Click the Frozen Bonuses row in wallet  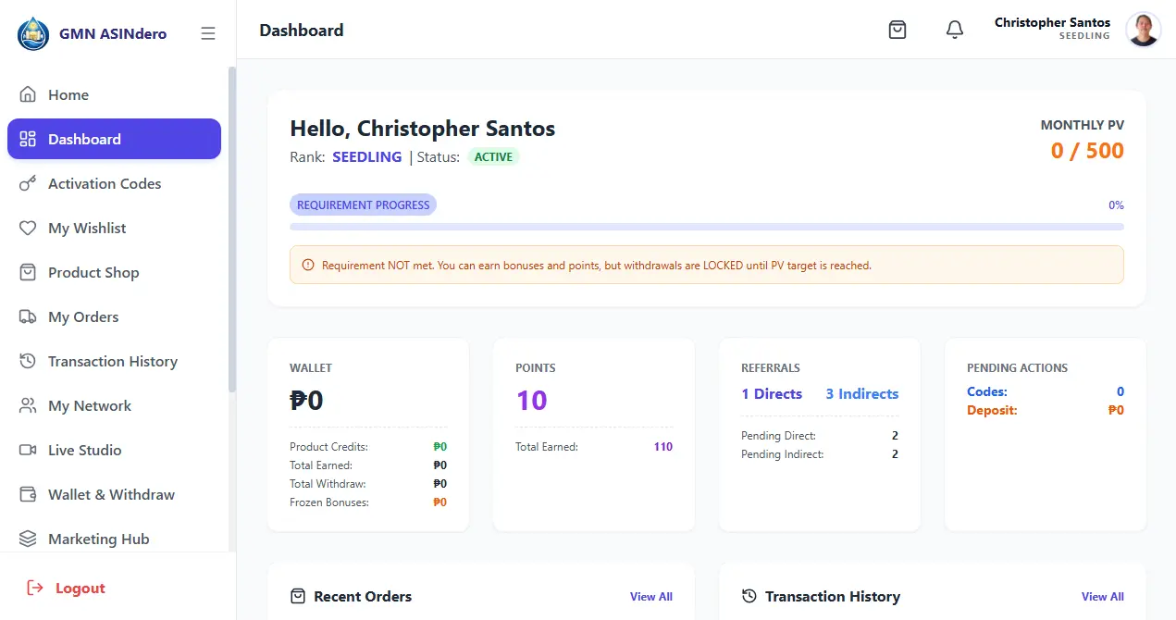point(368,502)
